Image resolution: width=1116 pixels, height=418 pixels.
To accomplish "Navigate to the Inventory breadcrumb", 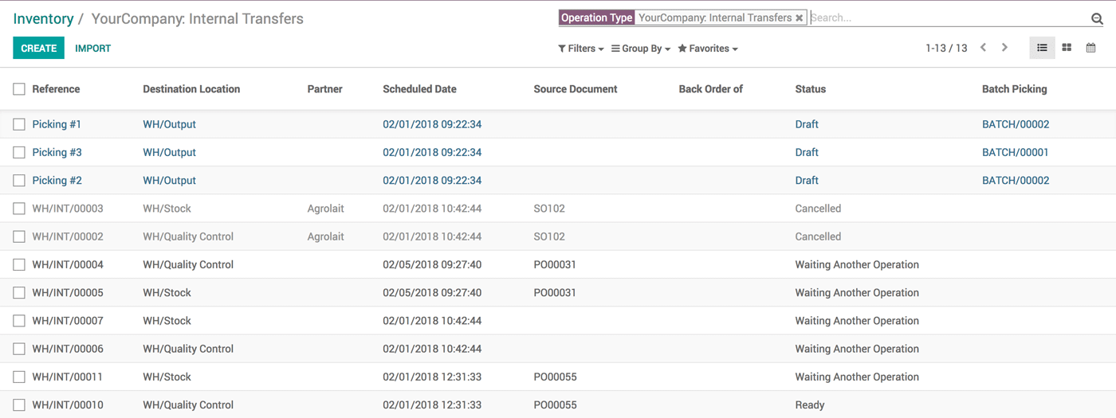I will click(x=43, y=19).
